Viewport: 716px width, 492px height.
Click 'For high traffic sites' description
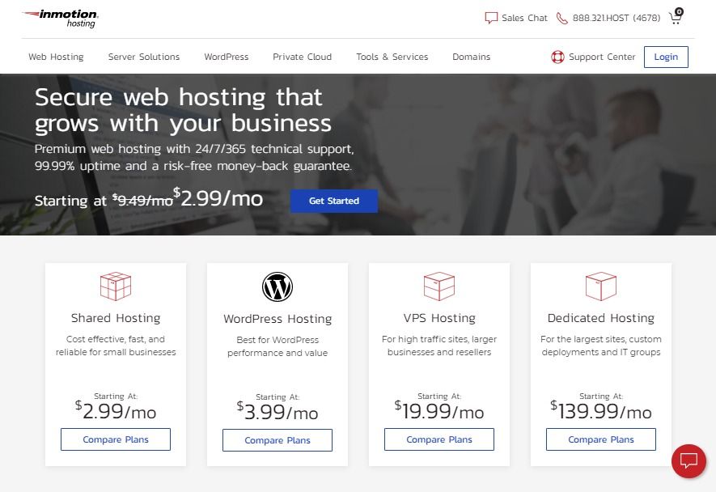(438, 346)
